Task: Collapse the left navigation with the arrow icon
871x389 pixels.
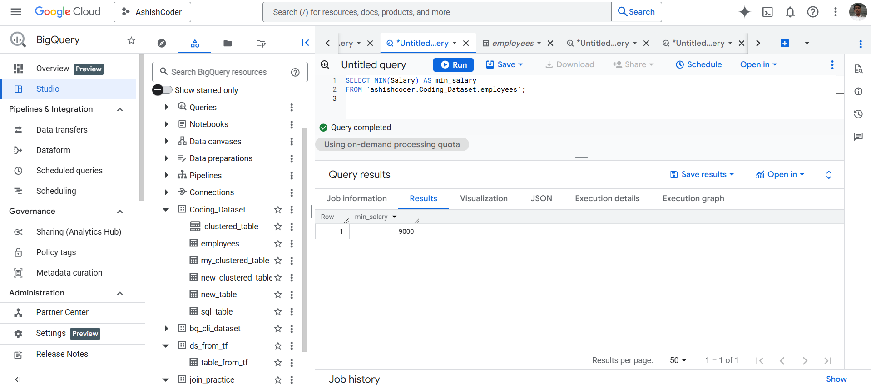Action: click(x=18, y=379)
